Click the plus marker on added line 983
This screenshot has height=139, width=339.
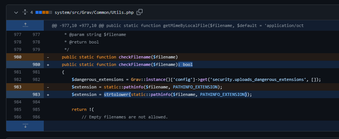pos(48,94)
